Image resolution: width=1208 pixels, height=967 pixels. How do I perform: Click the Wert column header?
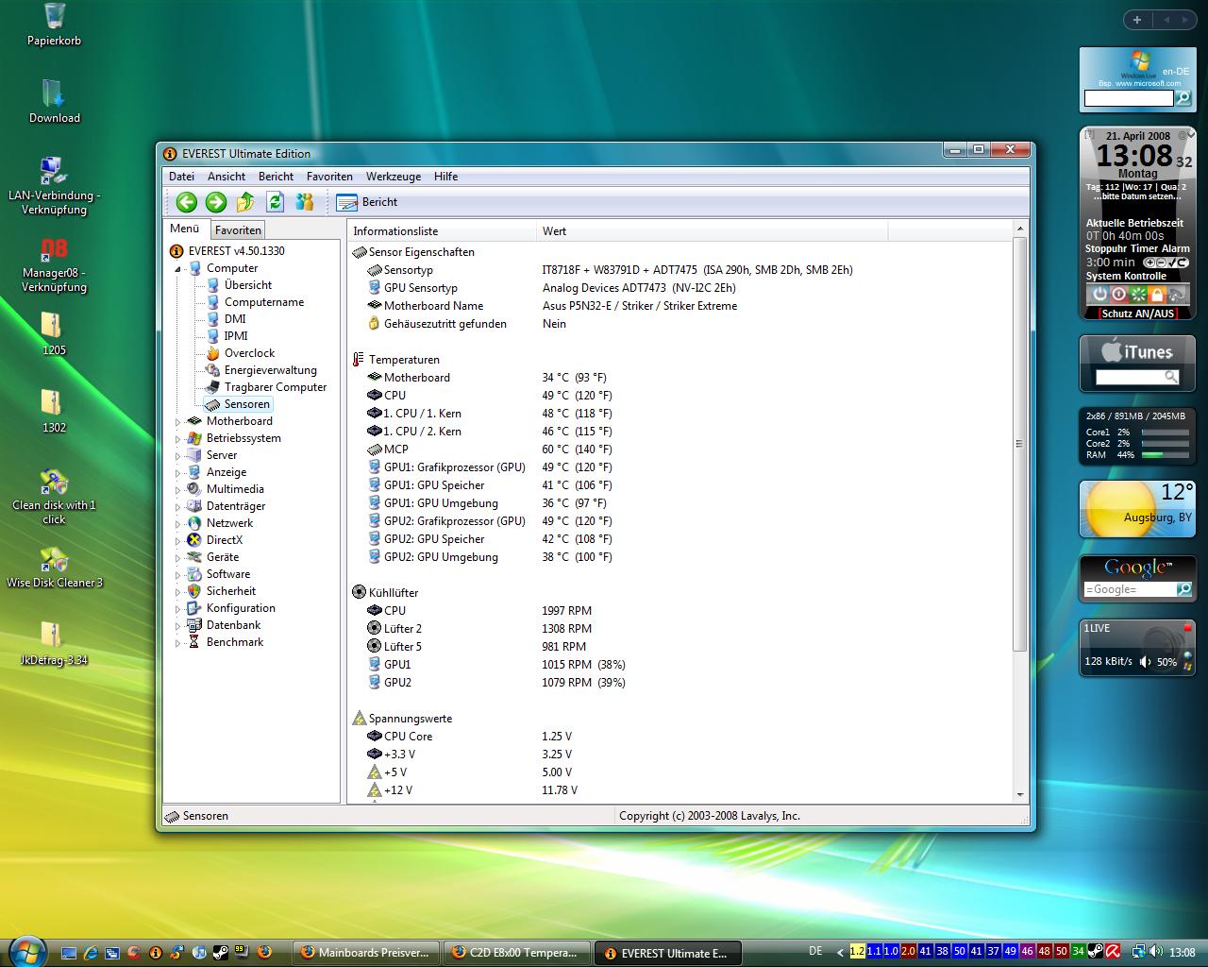[x=554, y=231]
